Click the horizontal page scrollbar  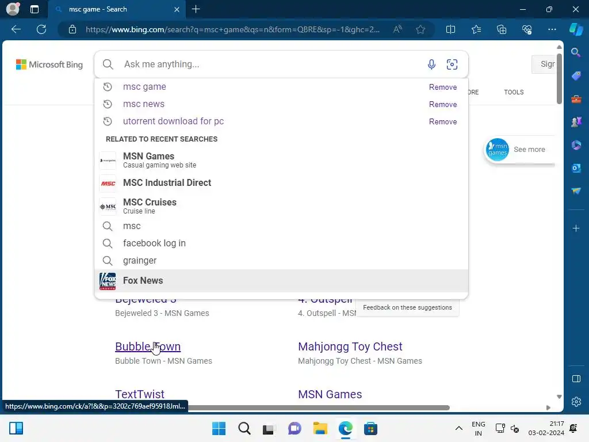tap(319, 407)
